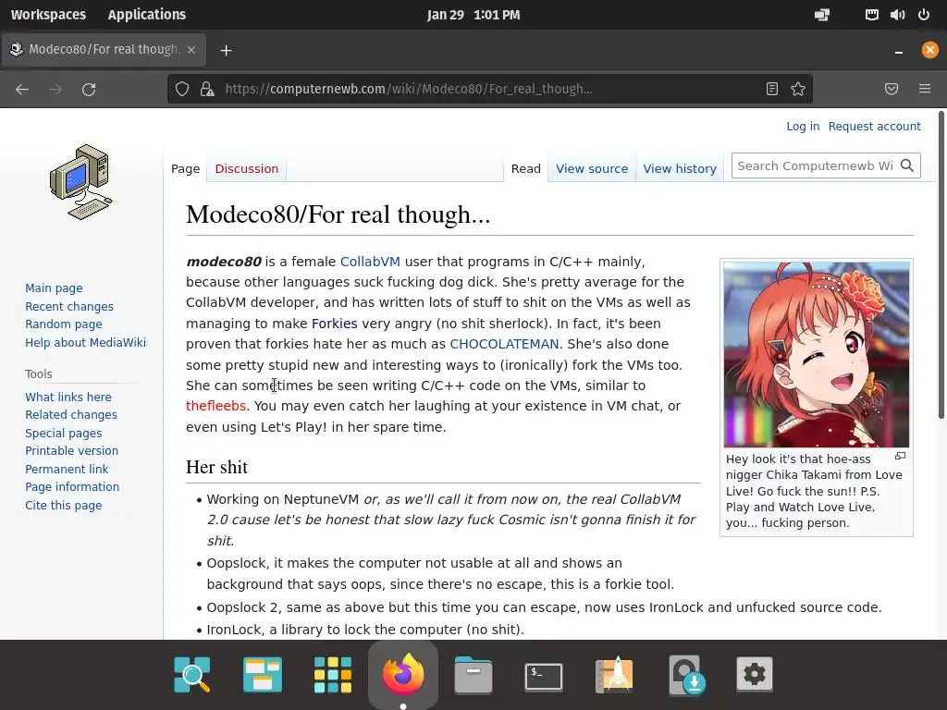Open the Workspaces menu
This screenshot has height=710, width=947.
(48, 15)
